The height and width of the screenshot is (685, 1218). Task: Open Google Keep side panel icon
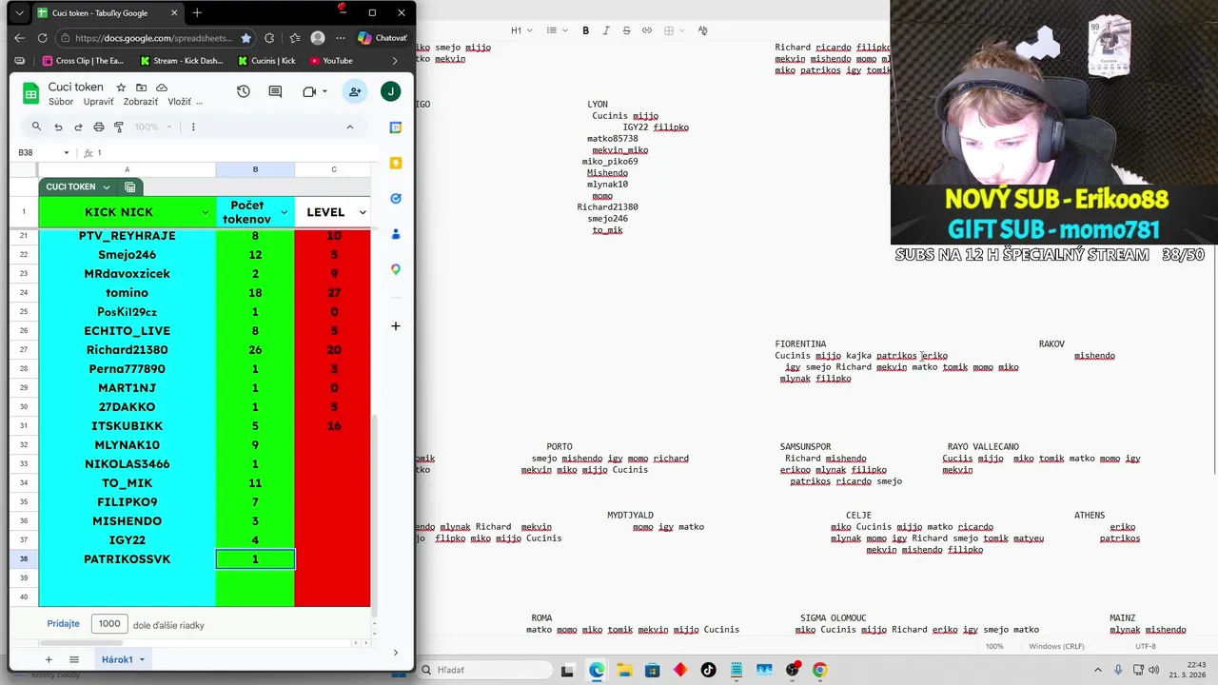click(x=396, y=163)
